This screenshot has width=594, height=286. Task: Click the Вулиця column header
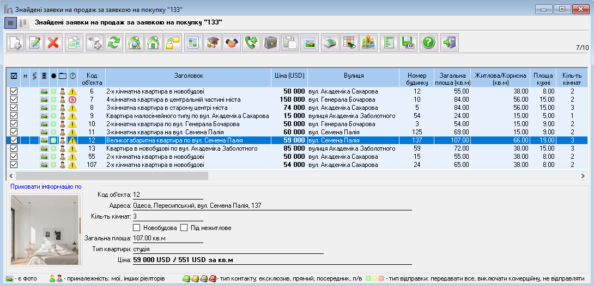tap(354, 76)
